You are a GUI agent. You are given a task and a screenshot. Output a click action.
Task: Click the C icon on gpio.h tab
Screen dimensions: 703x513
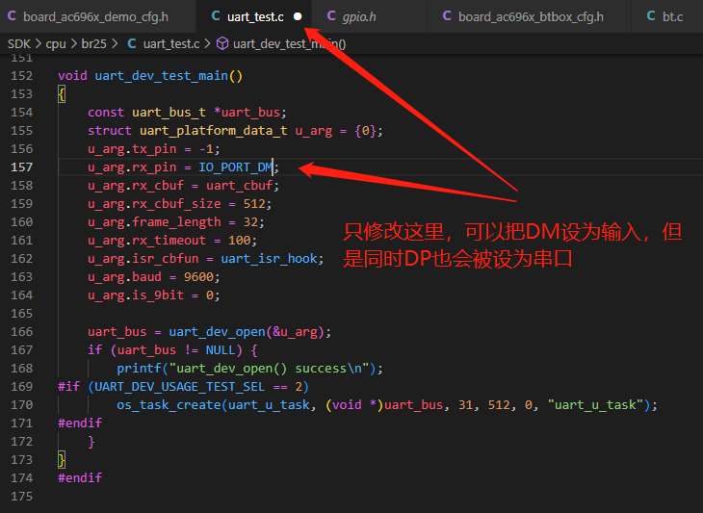[x=331, y=16]
